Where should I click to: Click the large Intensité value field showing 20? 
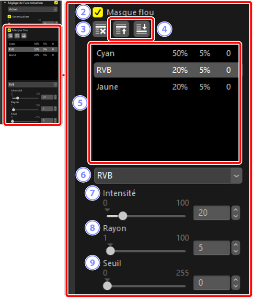[x=212, y=213]
